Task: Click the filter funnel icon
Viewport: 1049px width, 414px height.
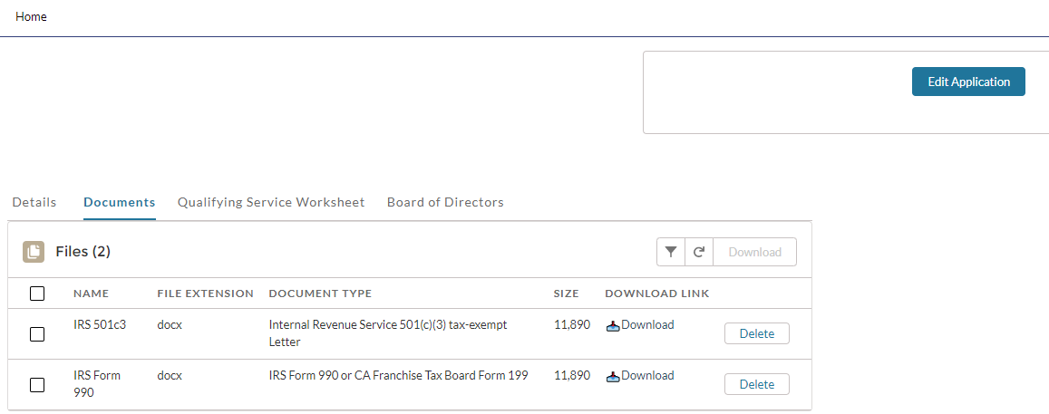Action: (x=670, y=252)
